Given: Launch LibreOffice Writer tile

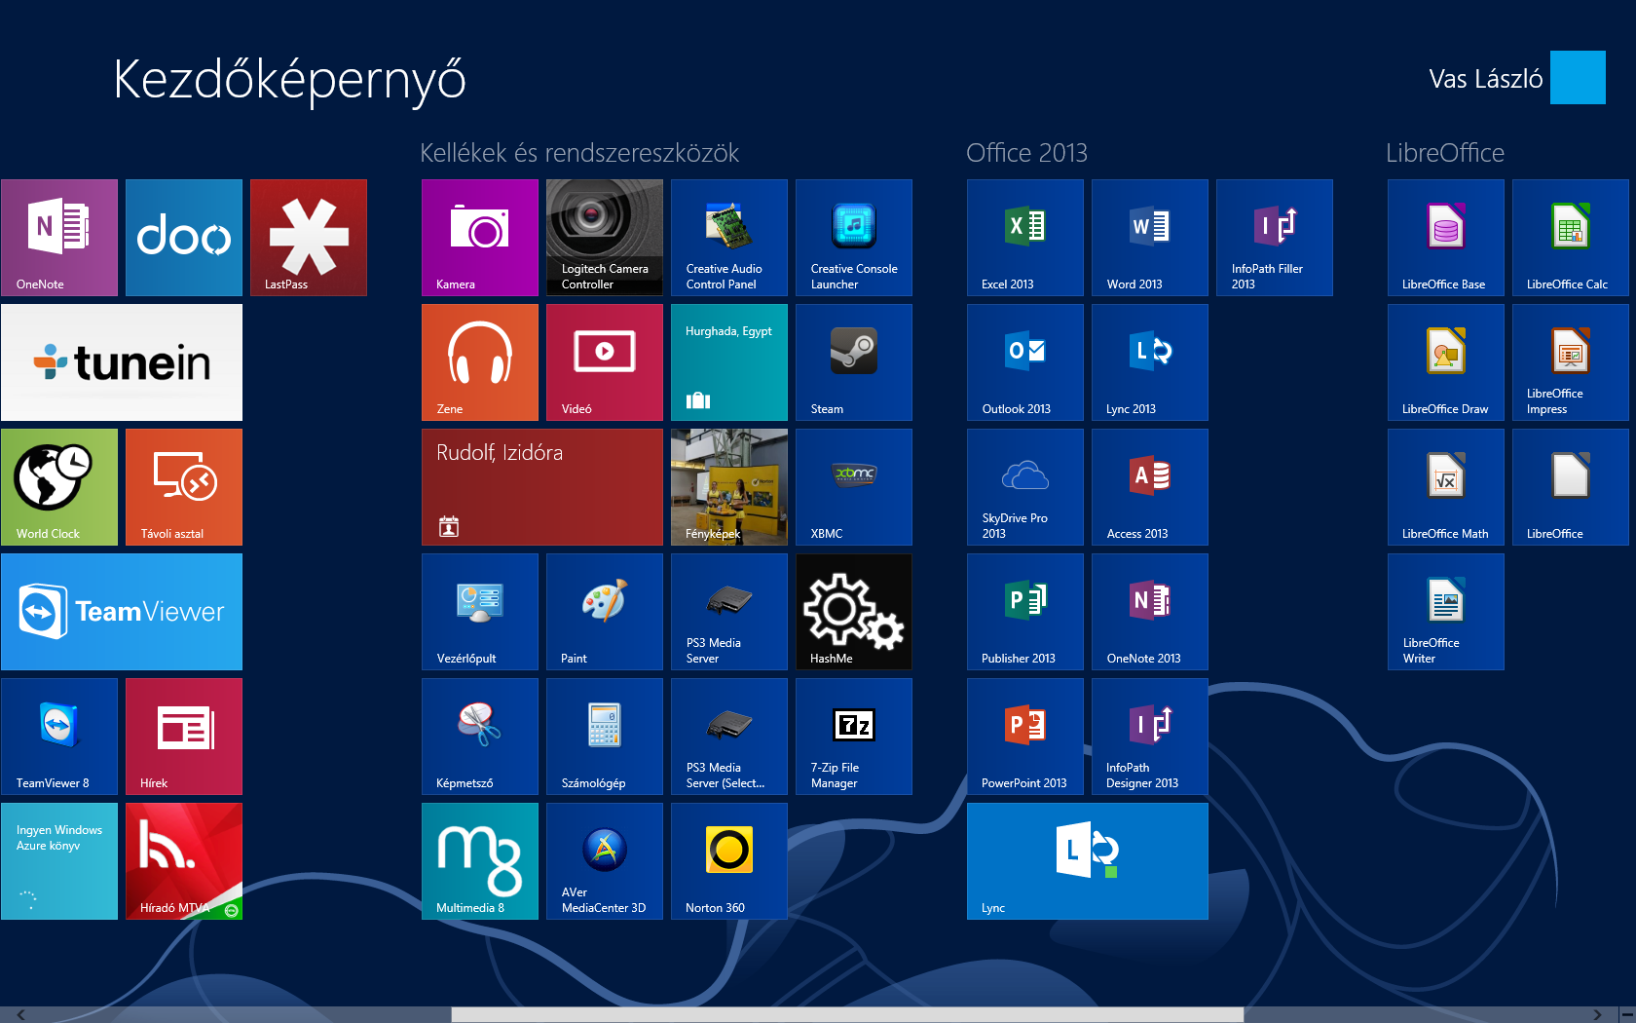Looking at the screenshot, I should tap(1446, 612).
